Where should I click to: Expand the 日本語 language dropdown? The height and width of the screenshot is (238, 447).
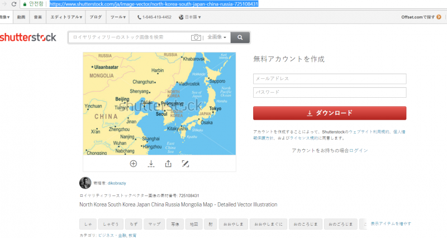(192, 17)
